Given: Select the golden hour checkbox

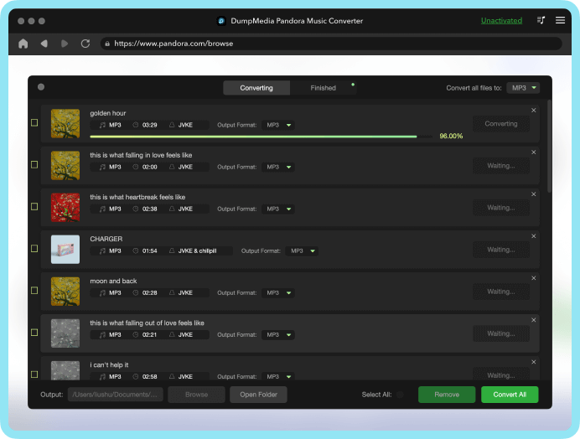Looking at the screenshot, I should click(x=34, y=122).
